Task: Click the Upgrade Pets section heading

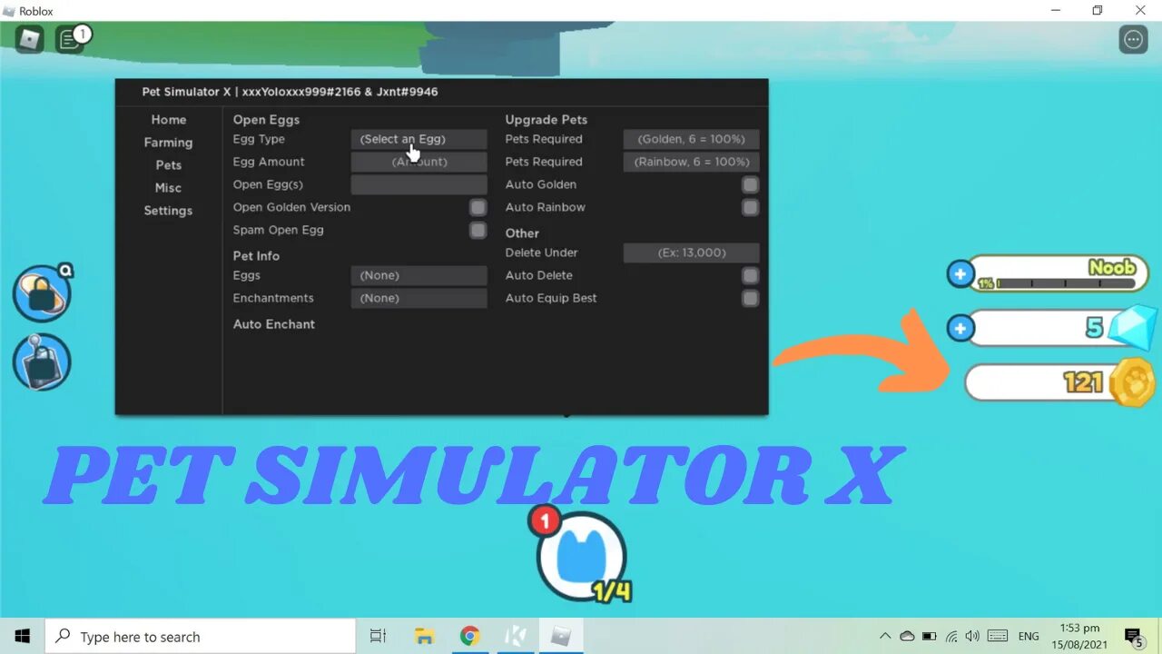Action: (547, 120)
